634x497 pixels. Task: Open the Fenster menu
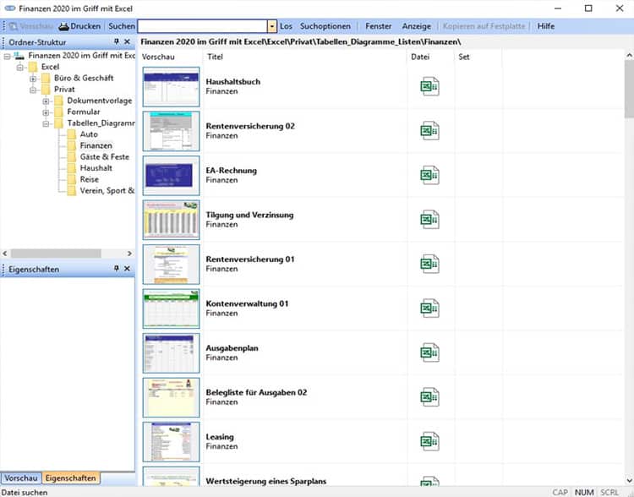[x=379, y=26]
